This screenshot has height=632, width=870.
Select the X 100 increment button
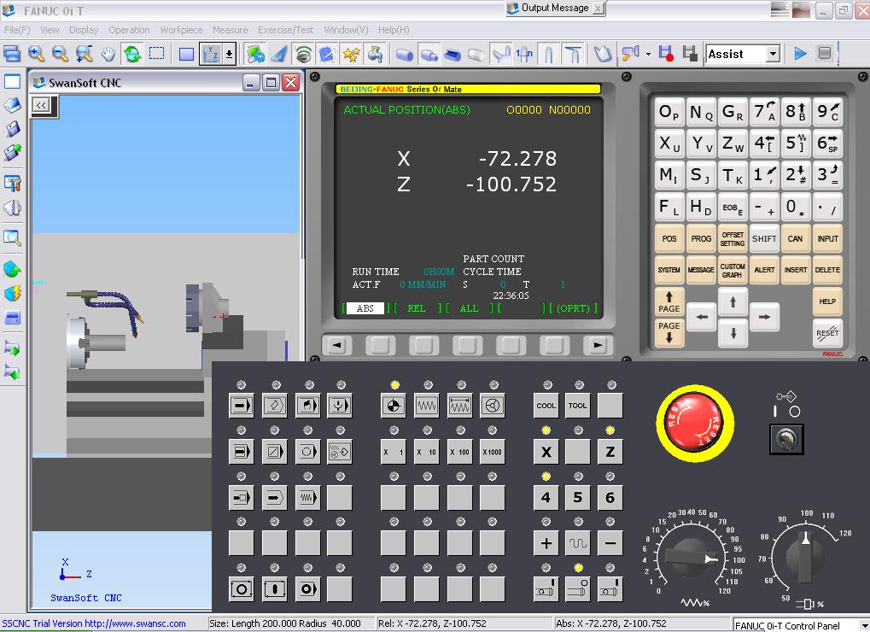coord(459,452)
